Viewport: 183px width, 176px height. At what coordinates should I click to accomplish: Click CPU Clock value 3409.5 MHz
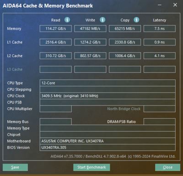point(108,96)
